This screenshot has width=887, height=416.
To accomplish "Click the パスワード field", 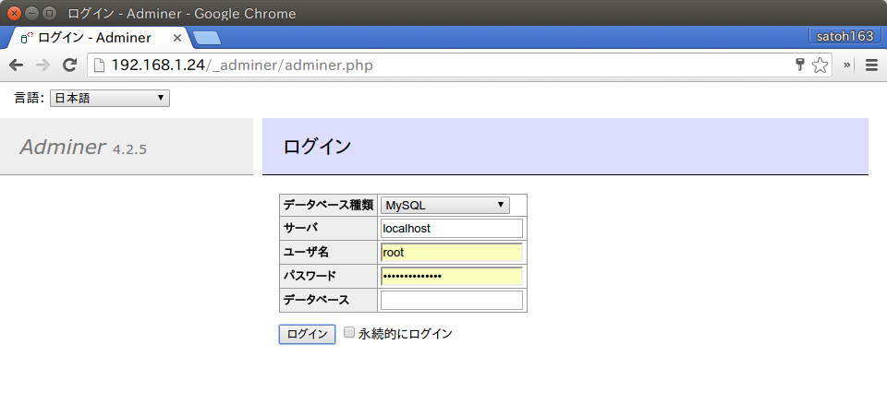I will click(452, 276).
